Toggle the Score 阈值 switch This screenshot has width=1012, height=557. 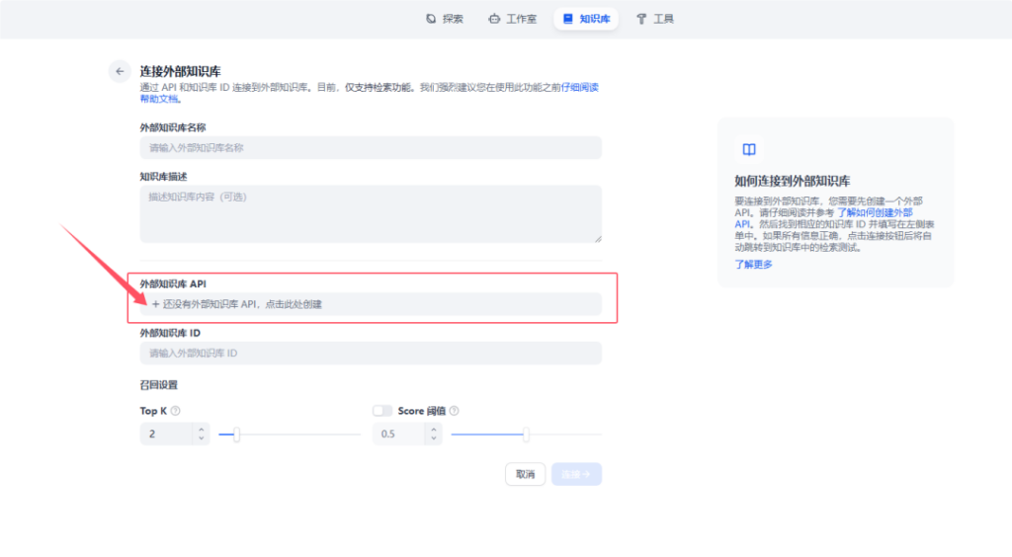point(382,411)
